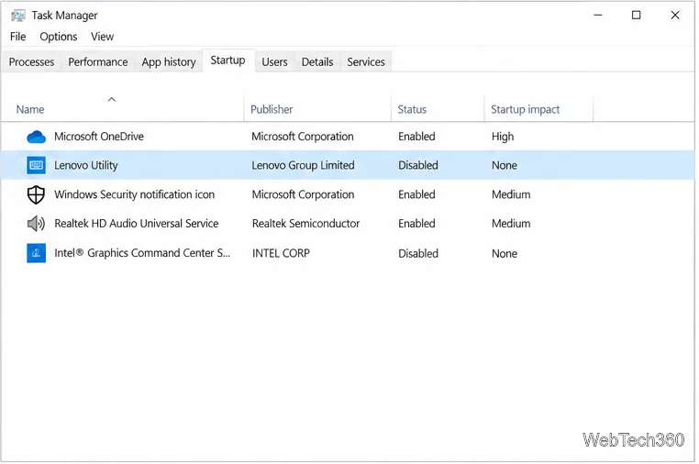Click None startup impact of Intel Graphics
This screenshot has height=464, width=699.
(x=505, y=254)
